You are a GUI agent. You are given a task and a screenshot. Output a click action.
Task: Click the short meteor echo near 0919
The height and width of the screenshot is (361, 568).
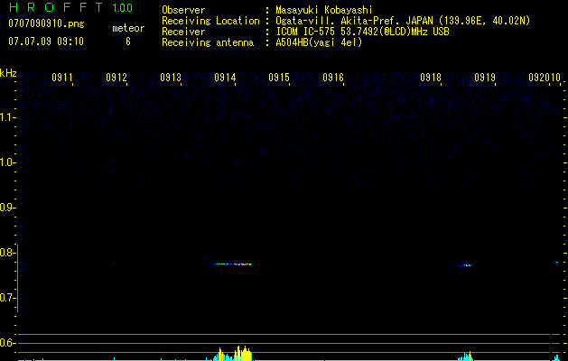(466, 265)
